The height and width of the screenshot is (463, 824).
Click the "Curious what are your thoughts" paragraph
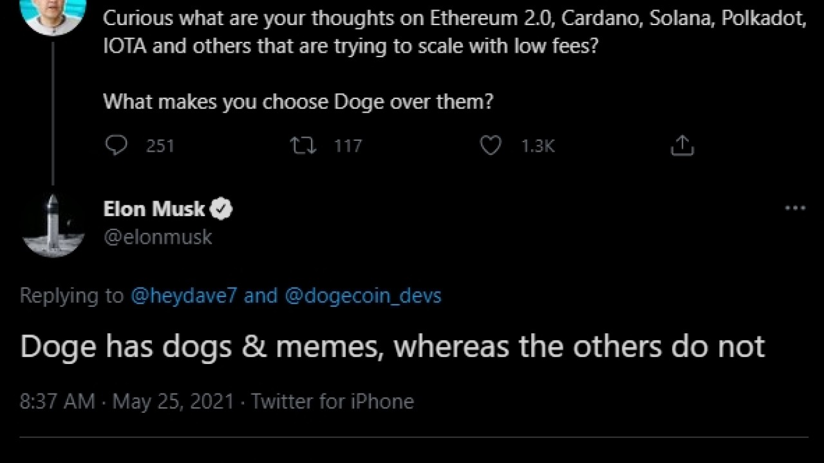[x=454, y=32]
